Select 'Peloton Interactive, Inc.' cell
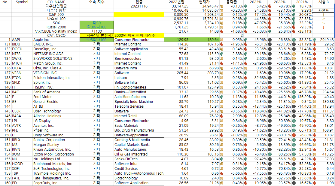The height and width of the screenshot is (186, 335). (56, 77)
